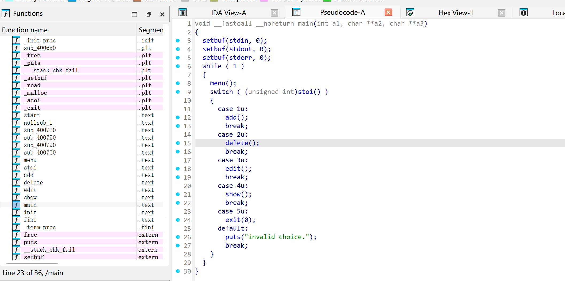This screenshot has width=565, height=281.
Task: Float the Functions panel window
Action: (x=149, y=14)
